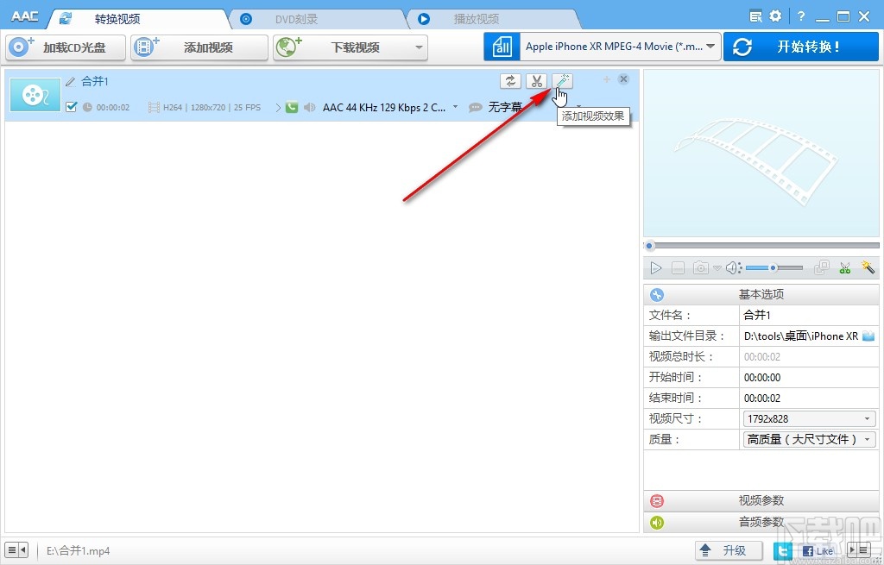The height and width of the screenshot is (565, 884).
Task: Expand the 视频参数 section
Action: 760,500
